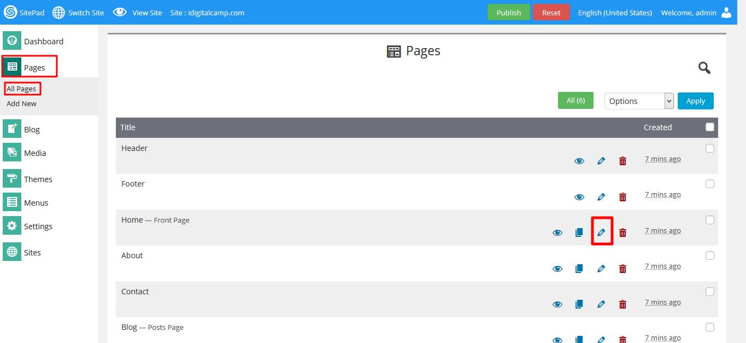Click the Dashboard sidebar icon

12,41
